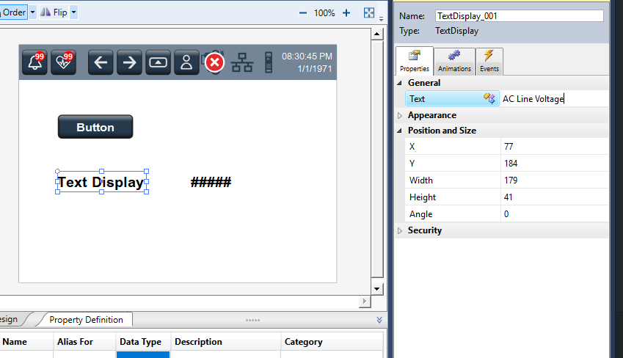
Task: Click the fit-to-window zoom icon
Action: click(x=369, y=12)
